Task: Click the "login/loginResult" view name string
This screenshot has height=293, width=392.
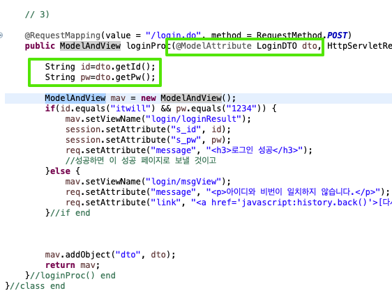Action: (x=193, y=119)
